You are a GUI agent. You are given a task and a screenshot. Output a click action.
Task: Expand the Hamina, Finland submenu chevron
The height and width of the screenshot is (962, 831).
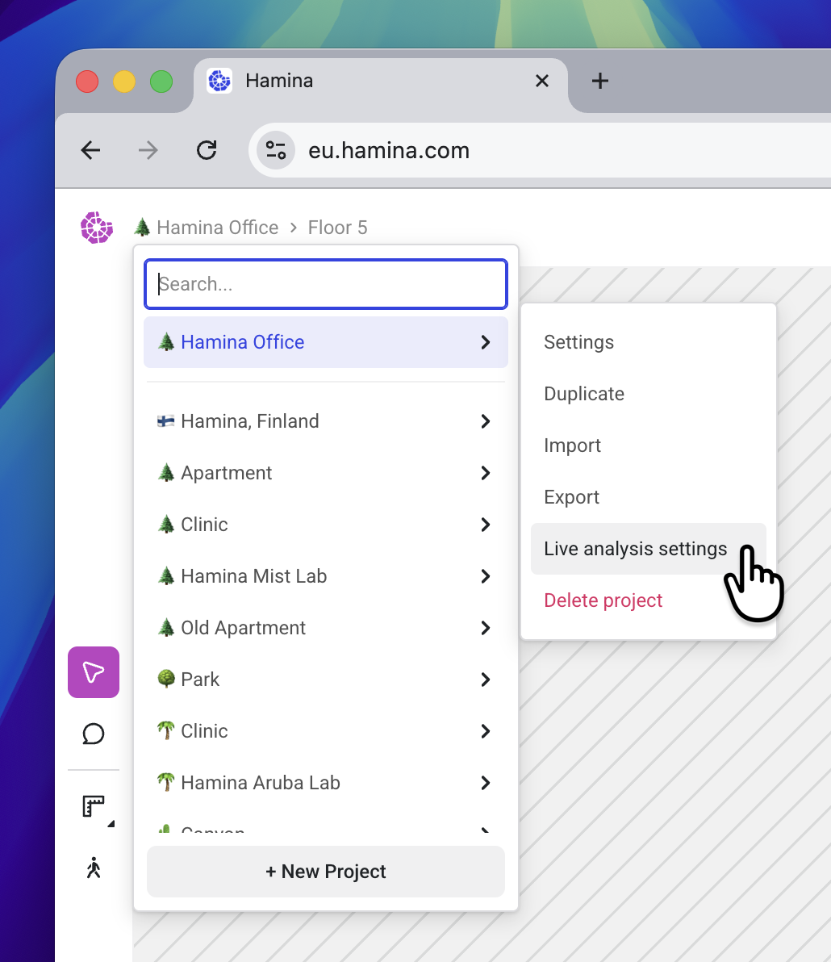click(x=486, y=421)
